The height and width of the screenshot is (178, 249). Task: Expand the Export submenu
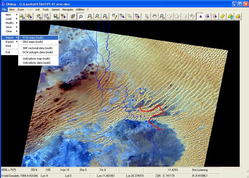[10, 42]
